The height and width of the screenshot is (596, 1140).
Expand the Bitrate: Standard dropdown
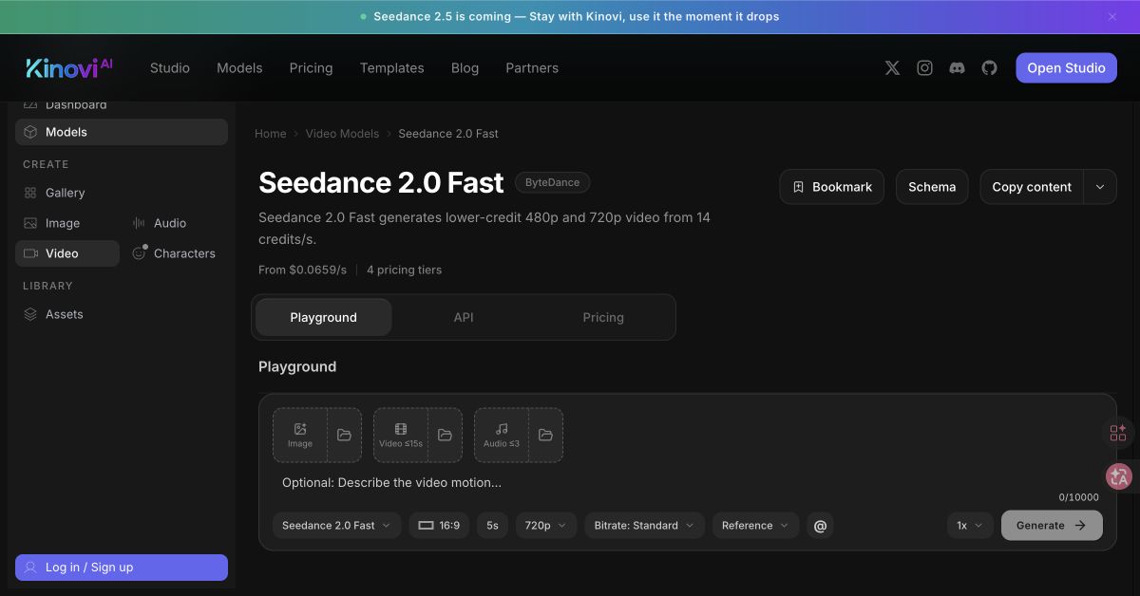tap(644, 526)
